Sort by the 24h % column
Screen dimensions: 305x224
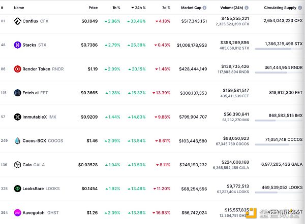(x=139, y=8)
